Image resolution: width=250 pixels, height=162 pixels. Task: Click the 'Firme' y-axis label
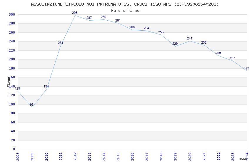coord(9,82)
